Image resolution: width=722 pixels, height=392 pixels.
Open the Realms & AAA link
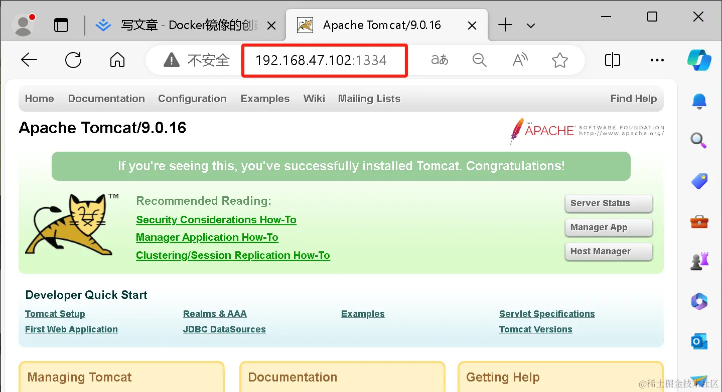215,314
